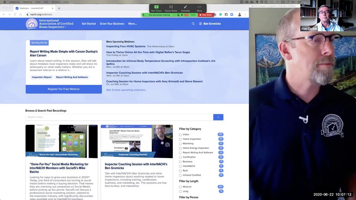Open the browser three-dot menu

tap(245, 14)
